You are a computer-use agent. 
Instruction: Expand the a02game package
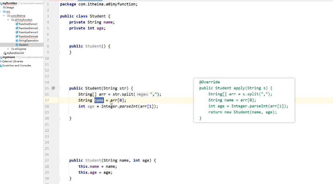[8, 49]
